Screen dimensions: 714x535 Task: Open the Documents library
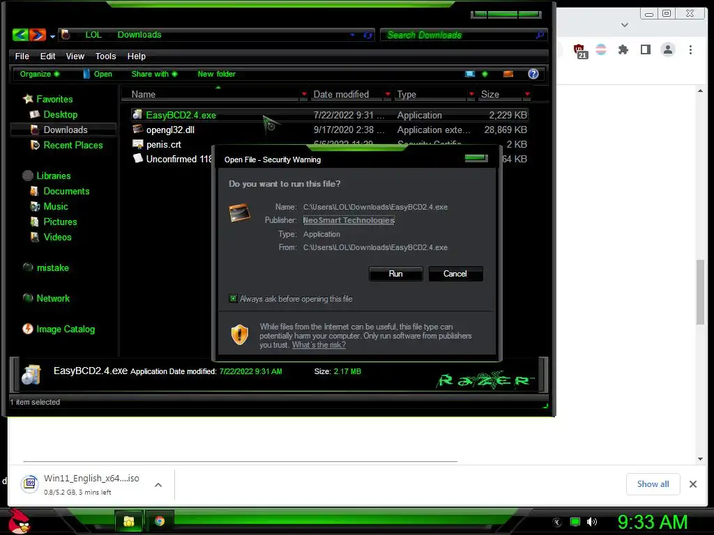[60, 191]
